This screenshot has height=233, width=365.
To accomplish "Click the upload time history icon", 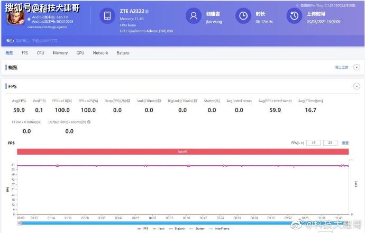I will (294, 16).
